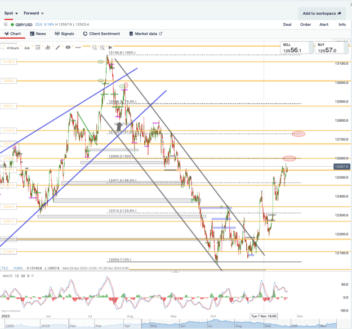Edit the MACD period value 12
The height and width of the screenshot is (329, 352).
[x=17, y=276]
